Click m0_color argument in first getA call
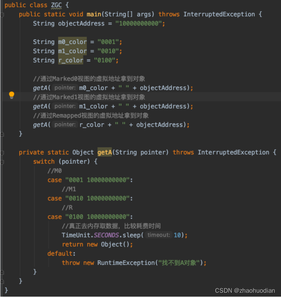This screenshot has width=281, height=297. 93,88
